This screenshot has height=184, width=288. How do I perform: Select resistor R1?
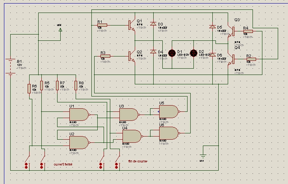click(102, 25)
